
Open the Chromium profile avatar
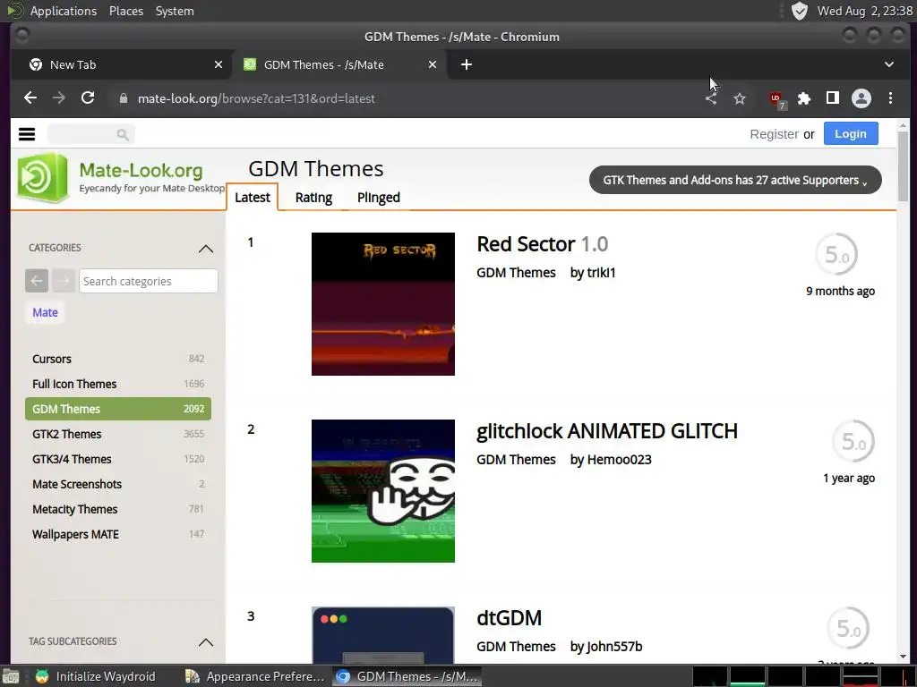coord(861,98)
